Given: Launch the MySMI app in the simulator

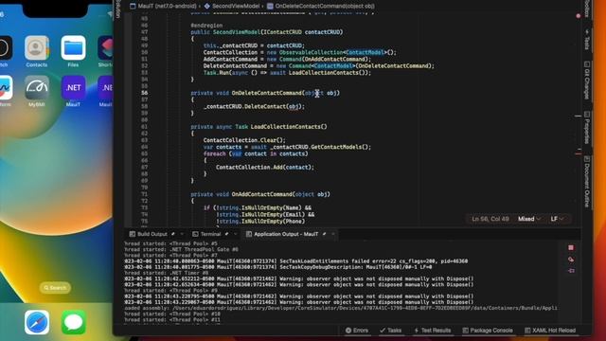Looking at the screenshot, I should click(x=36, y=88).
